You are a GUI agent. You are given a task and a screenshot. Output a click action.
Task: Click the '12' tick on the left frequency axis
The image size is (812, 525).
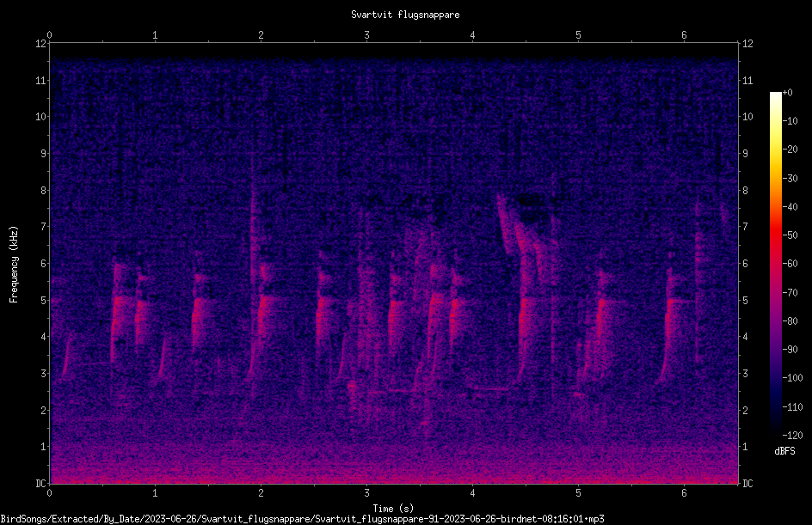pos(40,44)
